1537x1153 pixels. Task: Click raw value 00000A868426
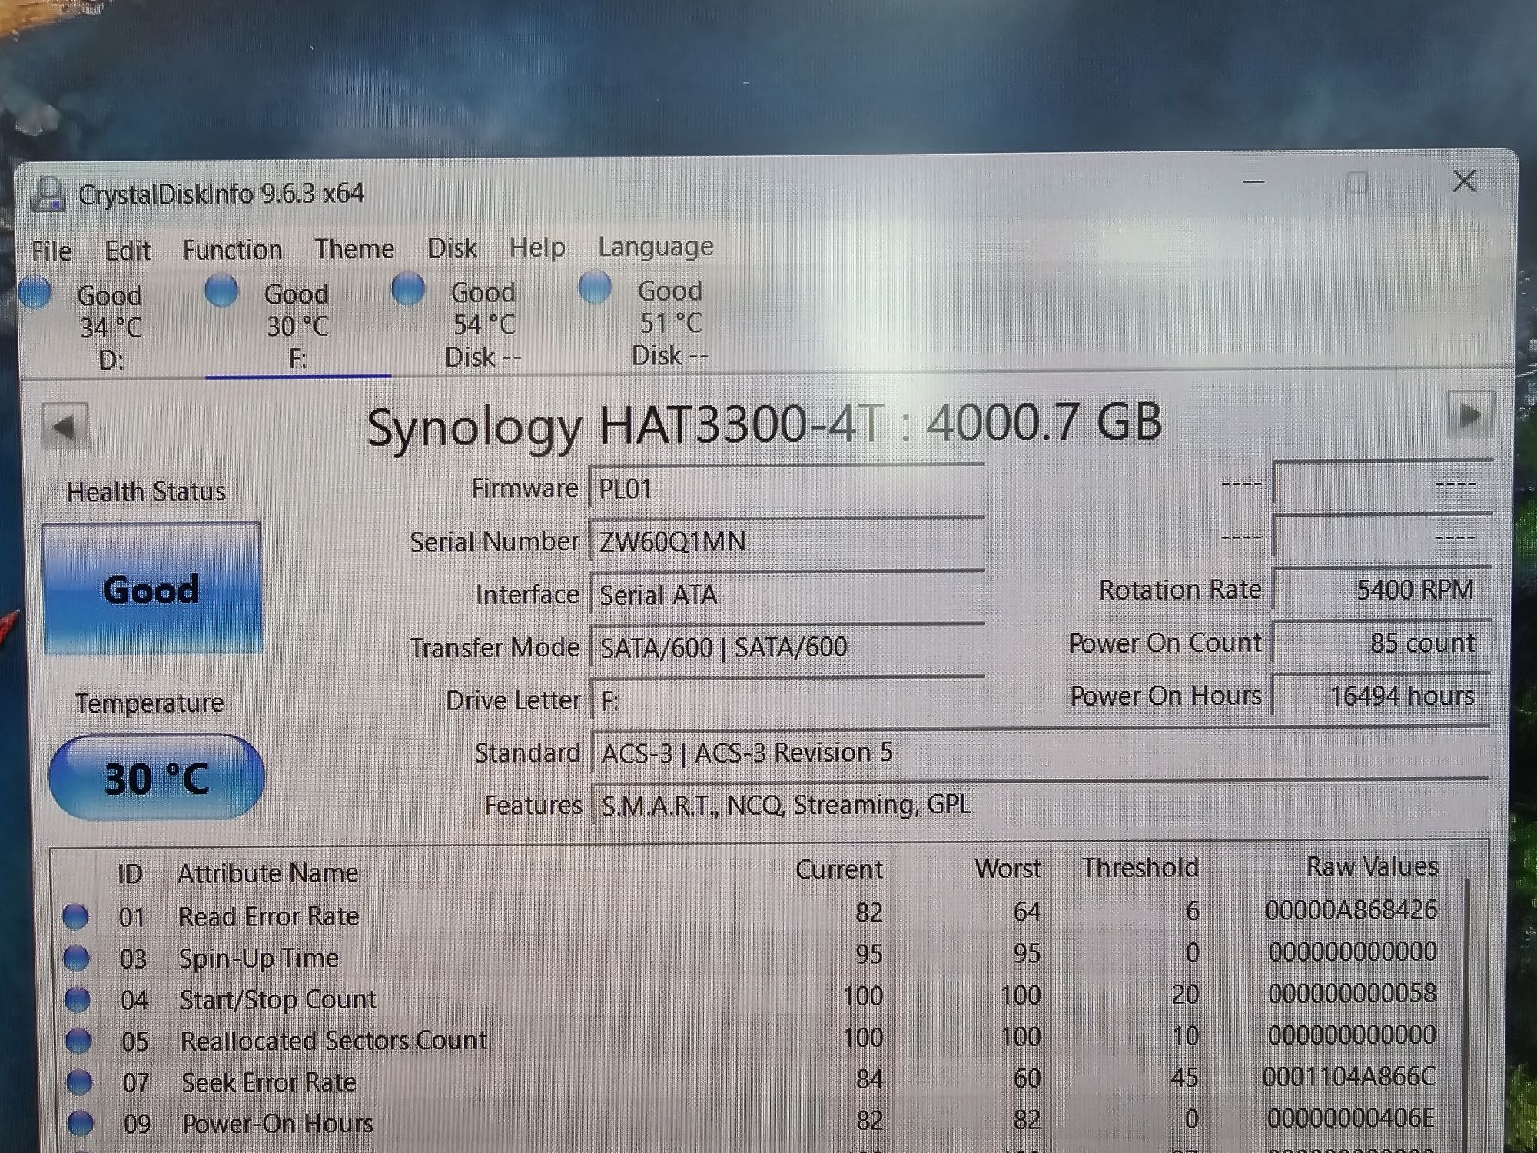1351,910
